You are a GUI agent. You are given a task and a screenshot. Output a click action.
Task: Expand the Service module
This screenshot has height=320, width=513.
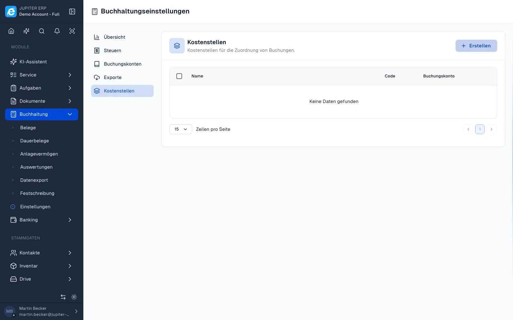[x=42, y=75]
